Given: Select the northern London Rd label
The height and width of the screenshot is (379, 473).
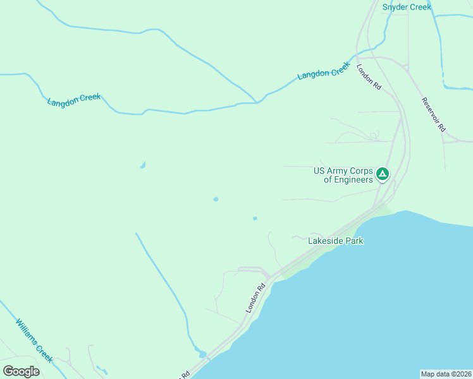Looking at the screenshot, I should [369, 77].
